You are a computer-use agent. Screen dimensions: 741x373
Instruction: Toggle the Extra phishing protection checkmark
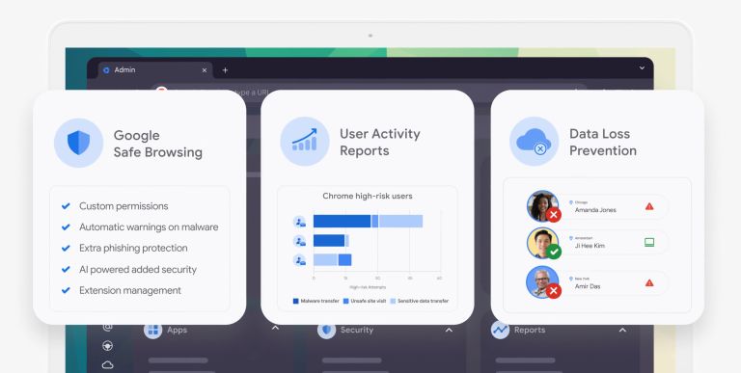click(66, 248)
